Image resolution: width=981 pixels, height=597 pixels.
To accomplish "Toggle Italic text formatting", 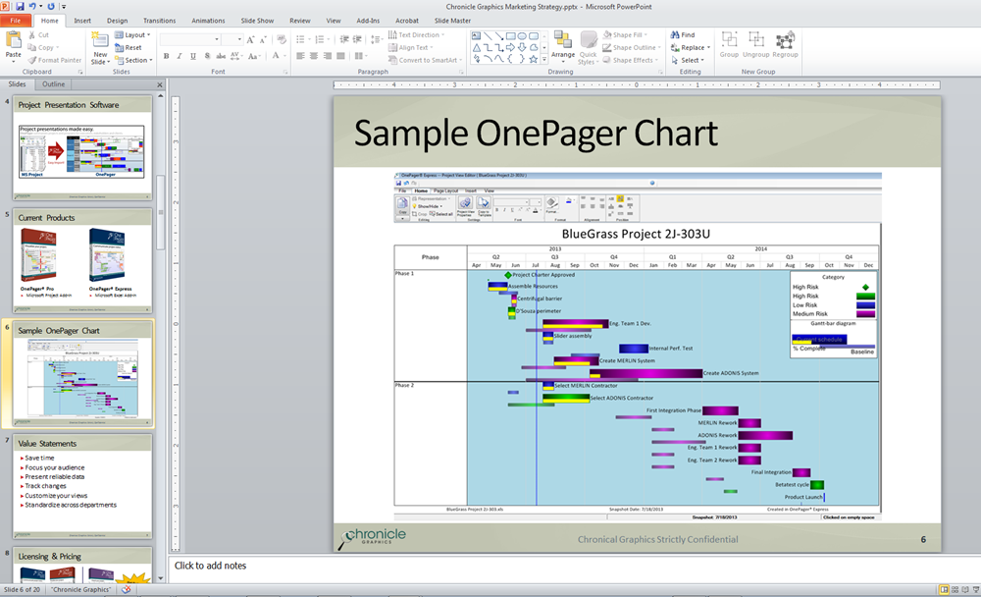I will coord(181,56).
